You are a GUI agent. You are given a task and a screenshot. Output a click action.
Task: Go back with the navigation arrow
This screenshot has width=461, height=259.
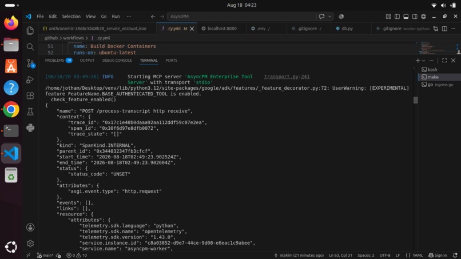coord(153,17)
